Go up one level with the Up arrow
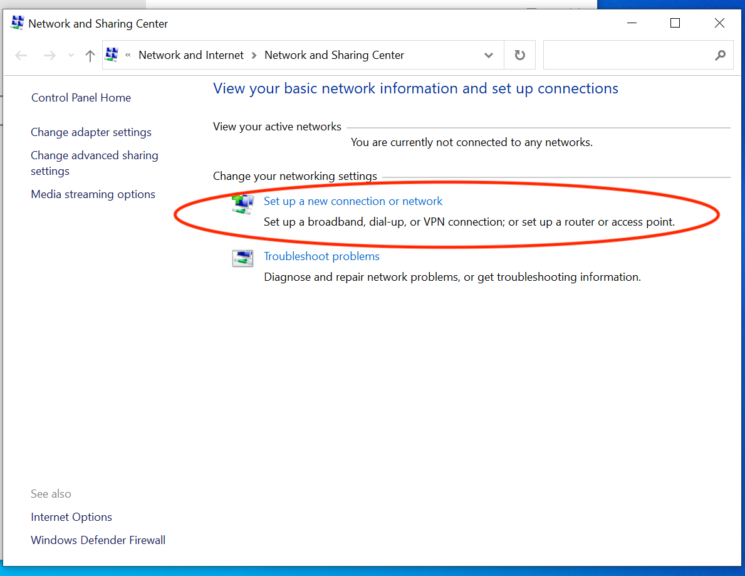745x576 pixels. pyautogui.click(x=90, y=55)
